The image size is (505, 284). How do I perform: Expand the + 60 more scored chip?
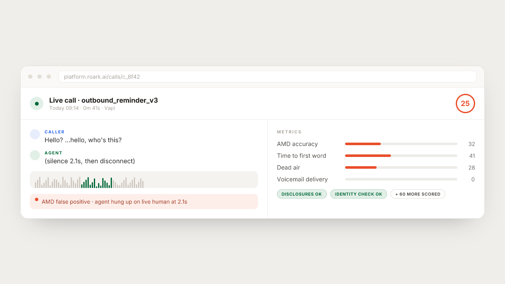pos(418,194)
